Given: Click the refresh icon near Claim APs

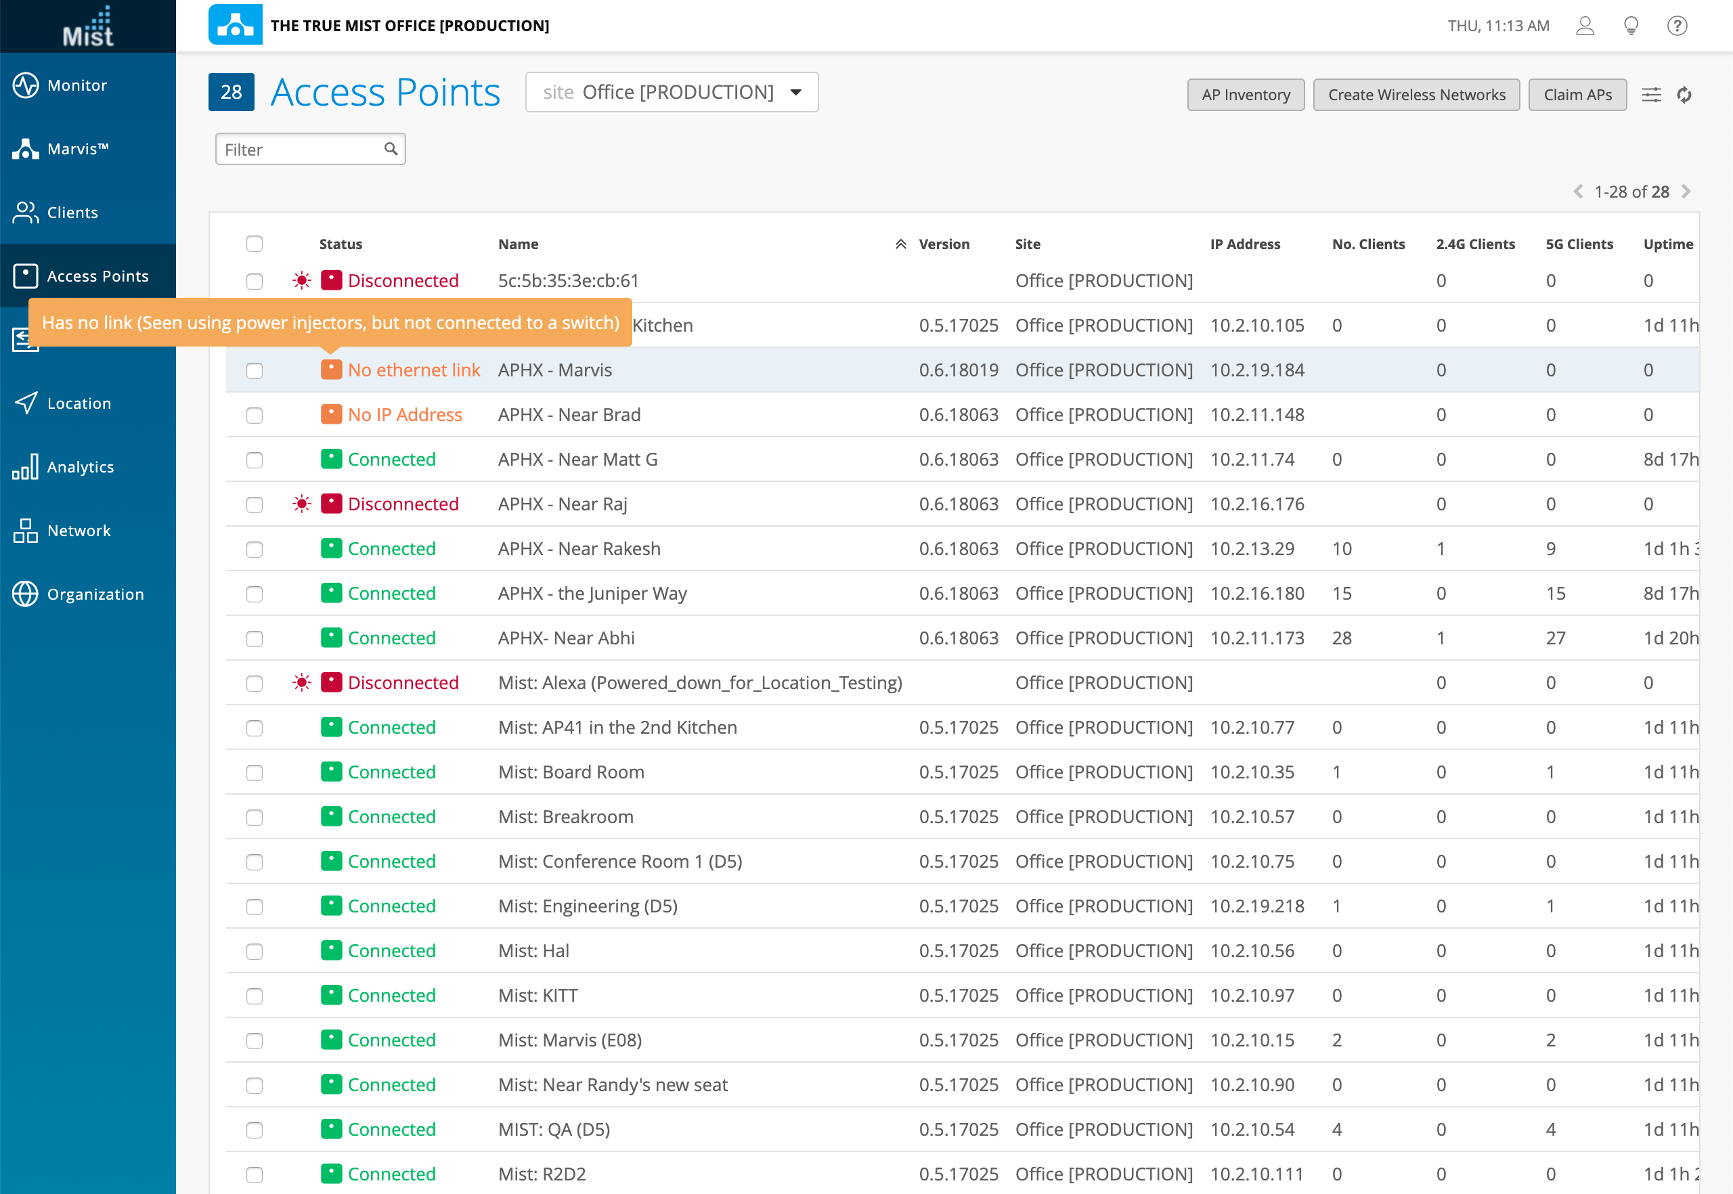Looking at the screenshot, I should tap(1684, 95).
